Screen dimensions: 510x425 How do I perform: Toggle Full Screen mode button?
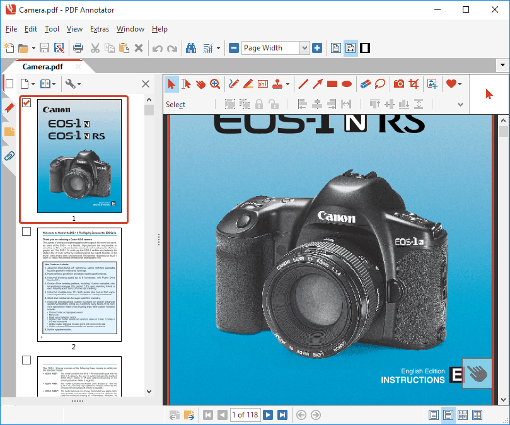coord(365,48)
